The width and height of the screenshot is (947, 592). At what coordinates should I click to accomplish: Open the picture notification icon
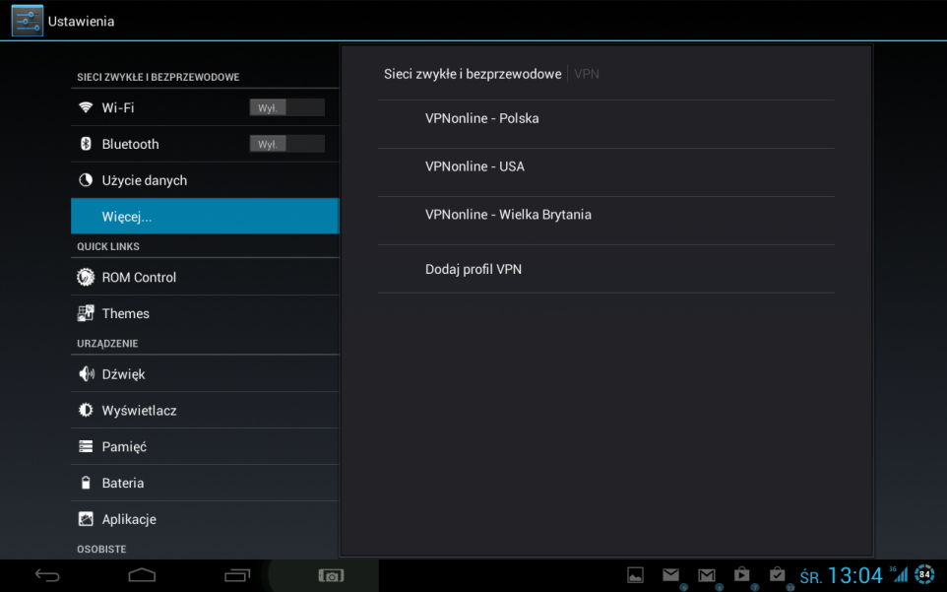click(635, 575)
